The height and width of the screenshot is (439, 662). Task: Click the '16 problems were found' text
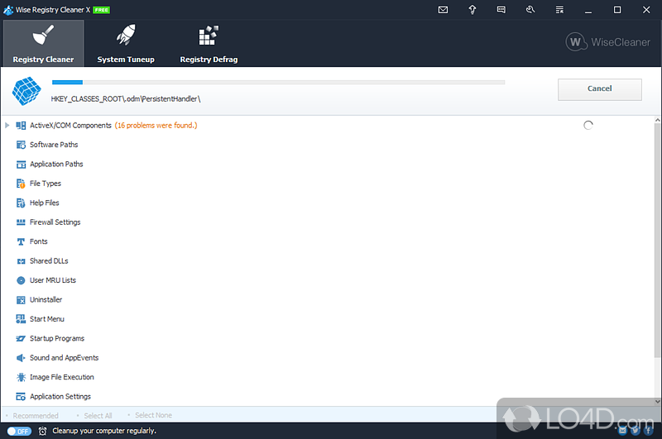(x=156, y=125)
